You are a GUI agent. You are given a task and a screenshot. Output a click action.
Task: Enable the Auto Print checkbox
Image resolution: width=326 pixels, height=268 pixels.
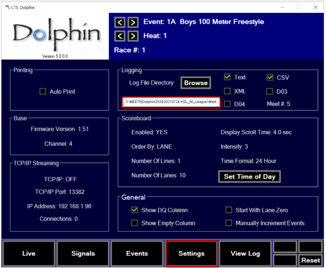coord(43,91)
